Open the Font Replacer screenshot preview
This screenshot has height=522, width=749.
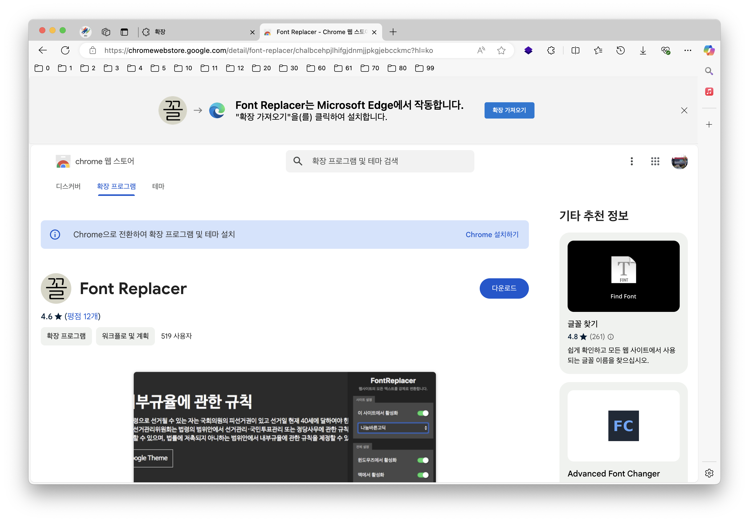click(285, 427)
